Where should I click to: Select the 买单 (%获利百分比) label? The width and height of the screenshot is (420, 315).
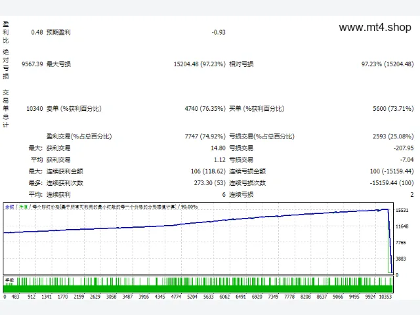click(257, 109)
